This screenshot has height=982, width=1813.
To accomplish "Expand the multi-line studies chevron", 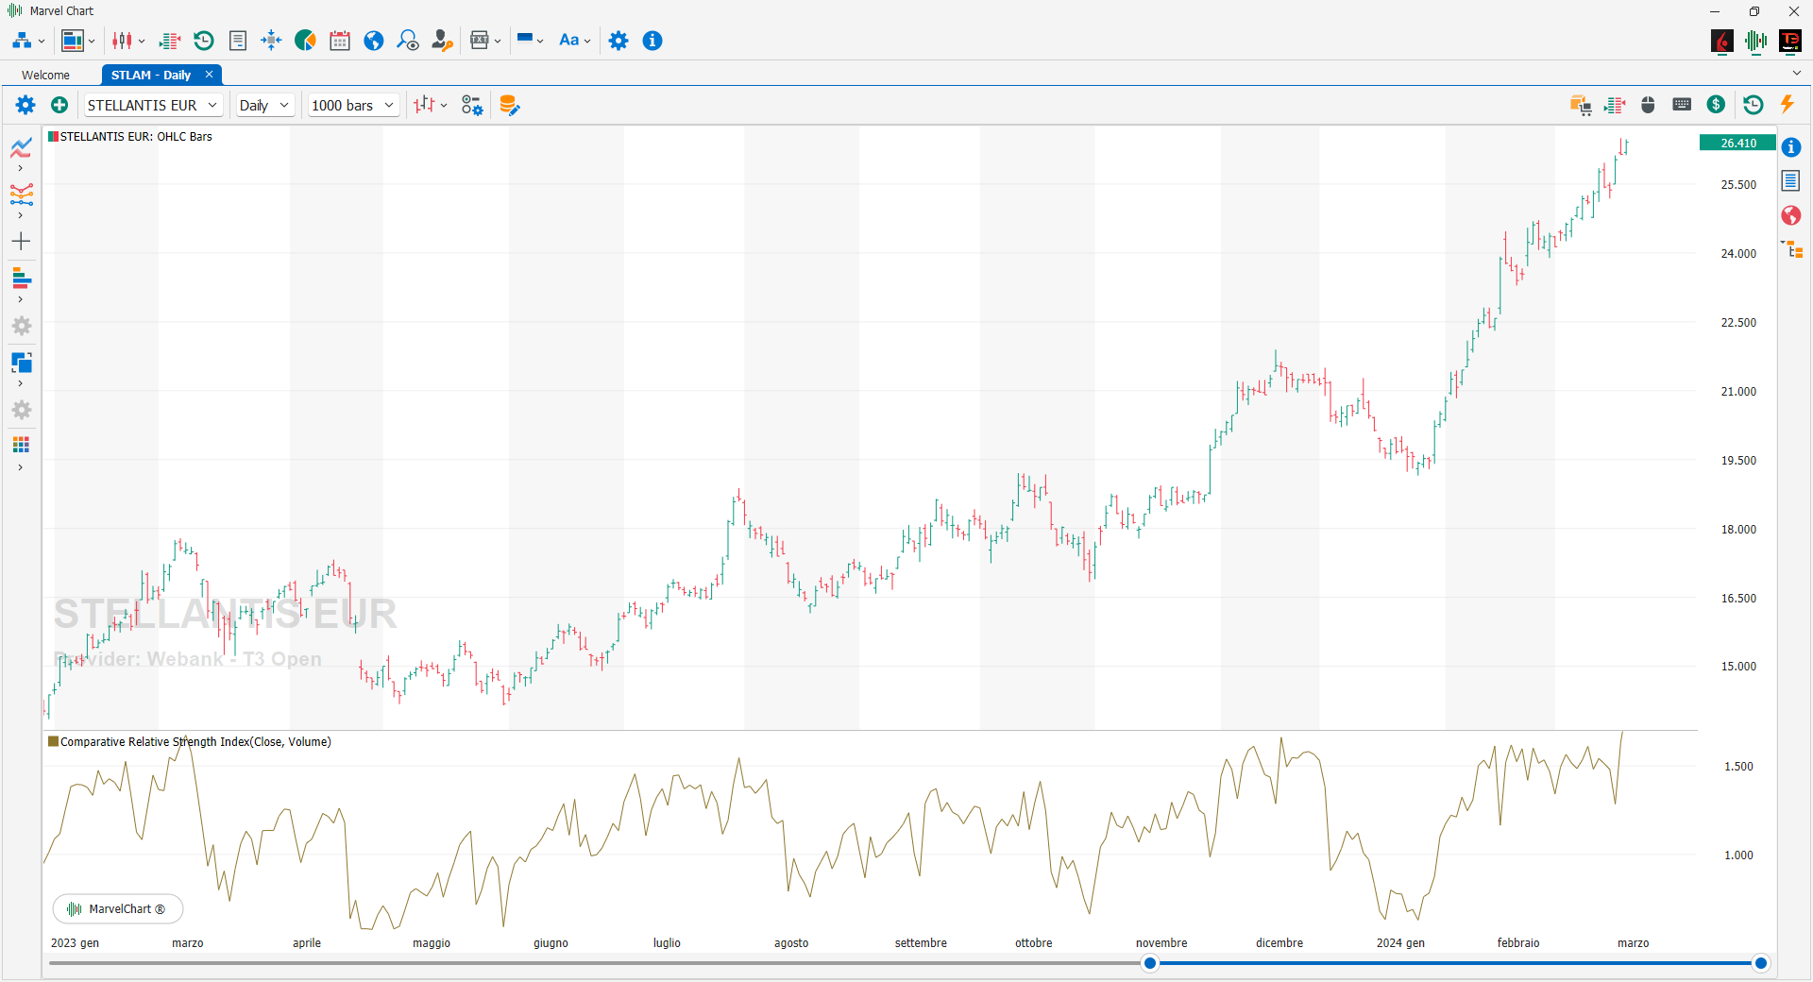I will [21, 215].
